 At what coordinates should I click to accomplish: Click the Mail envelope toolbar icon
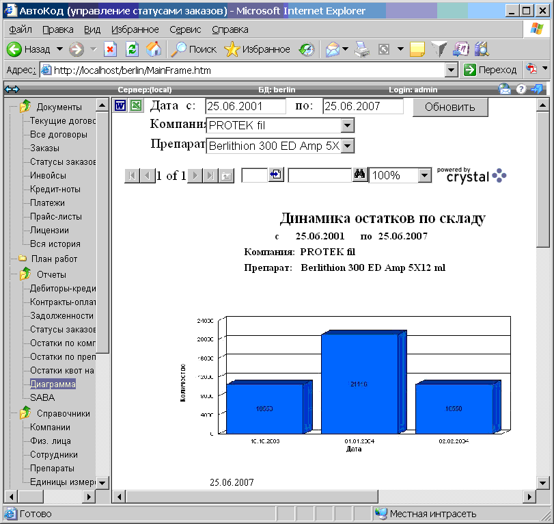(333, 49)
